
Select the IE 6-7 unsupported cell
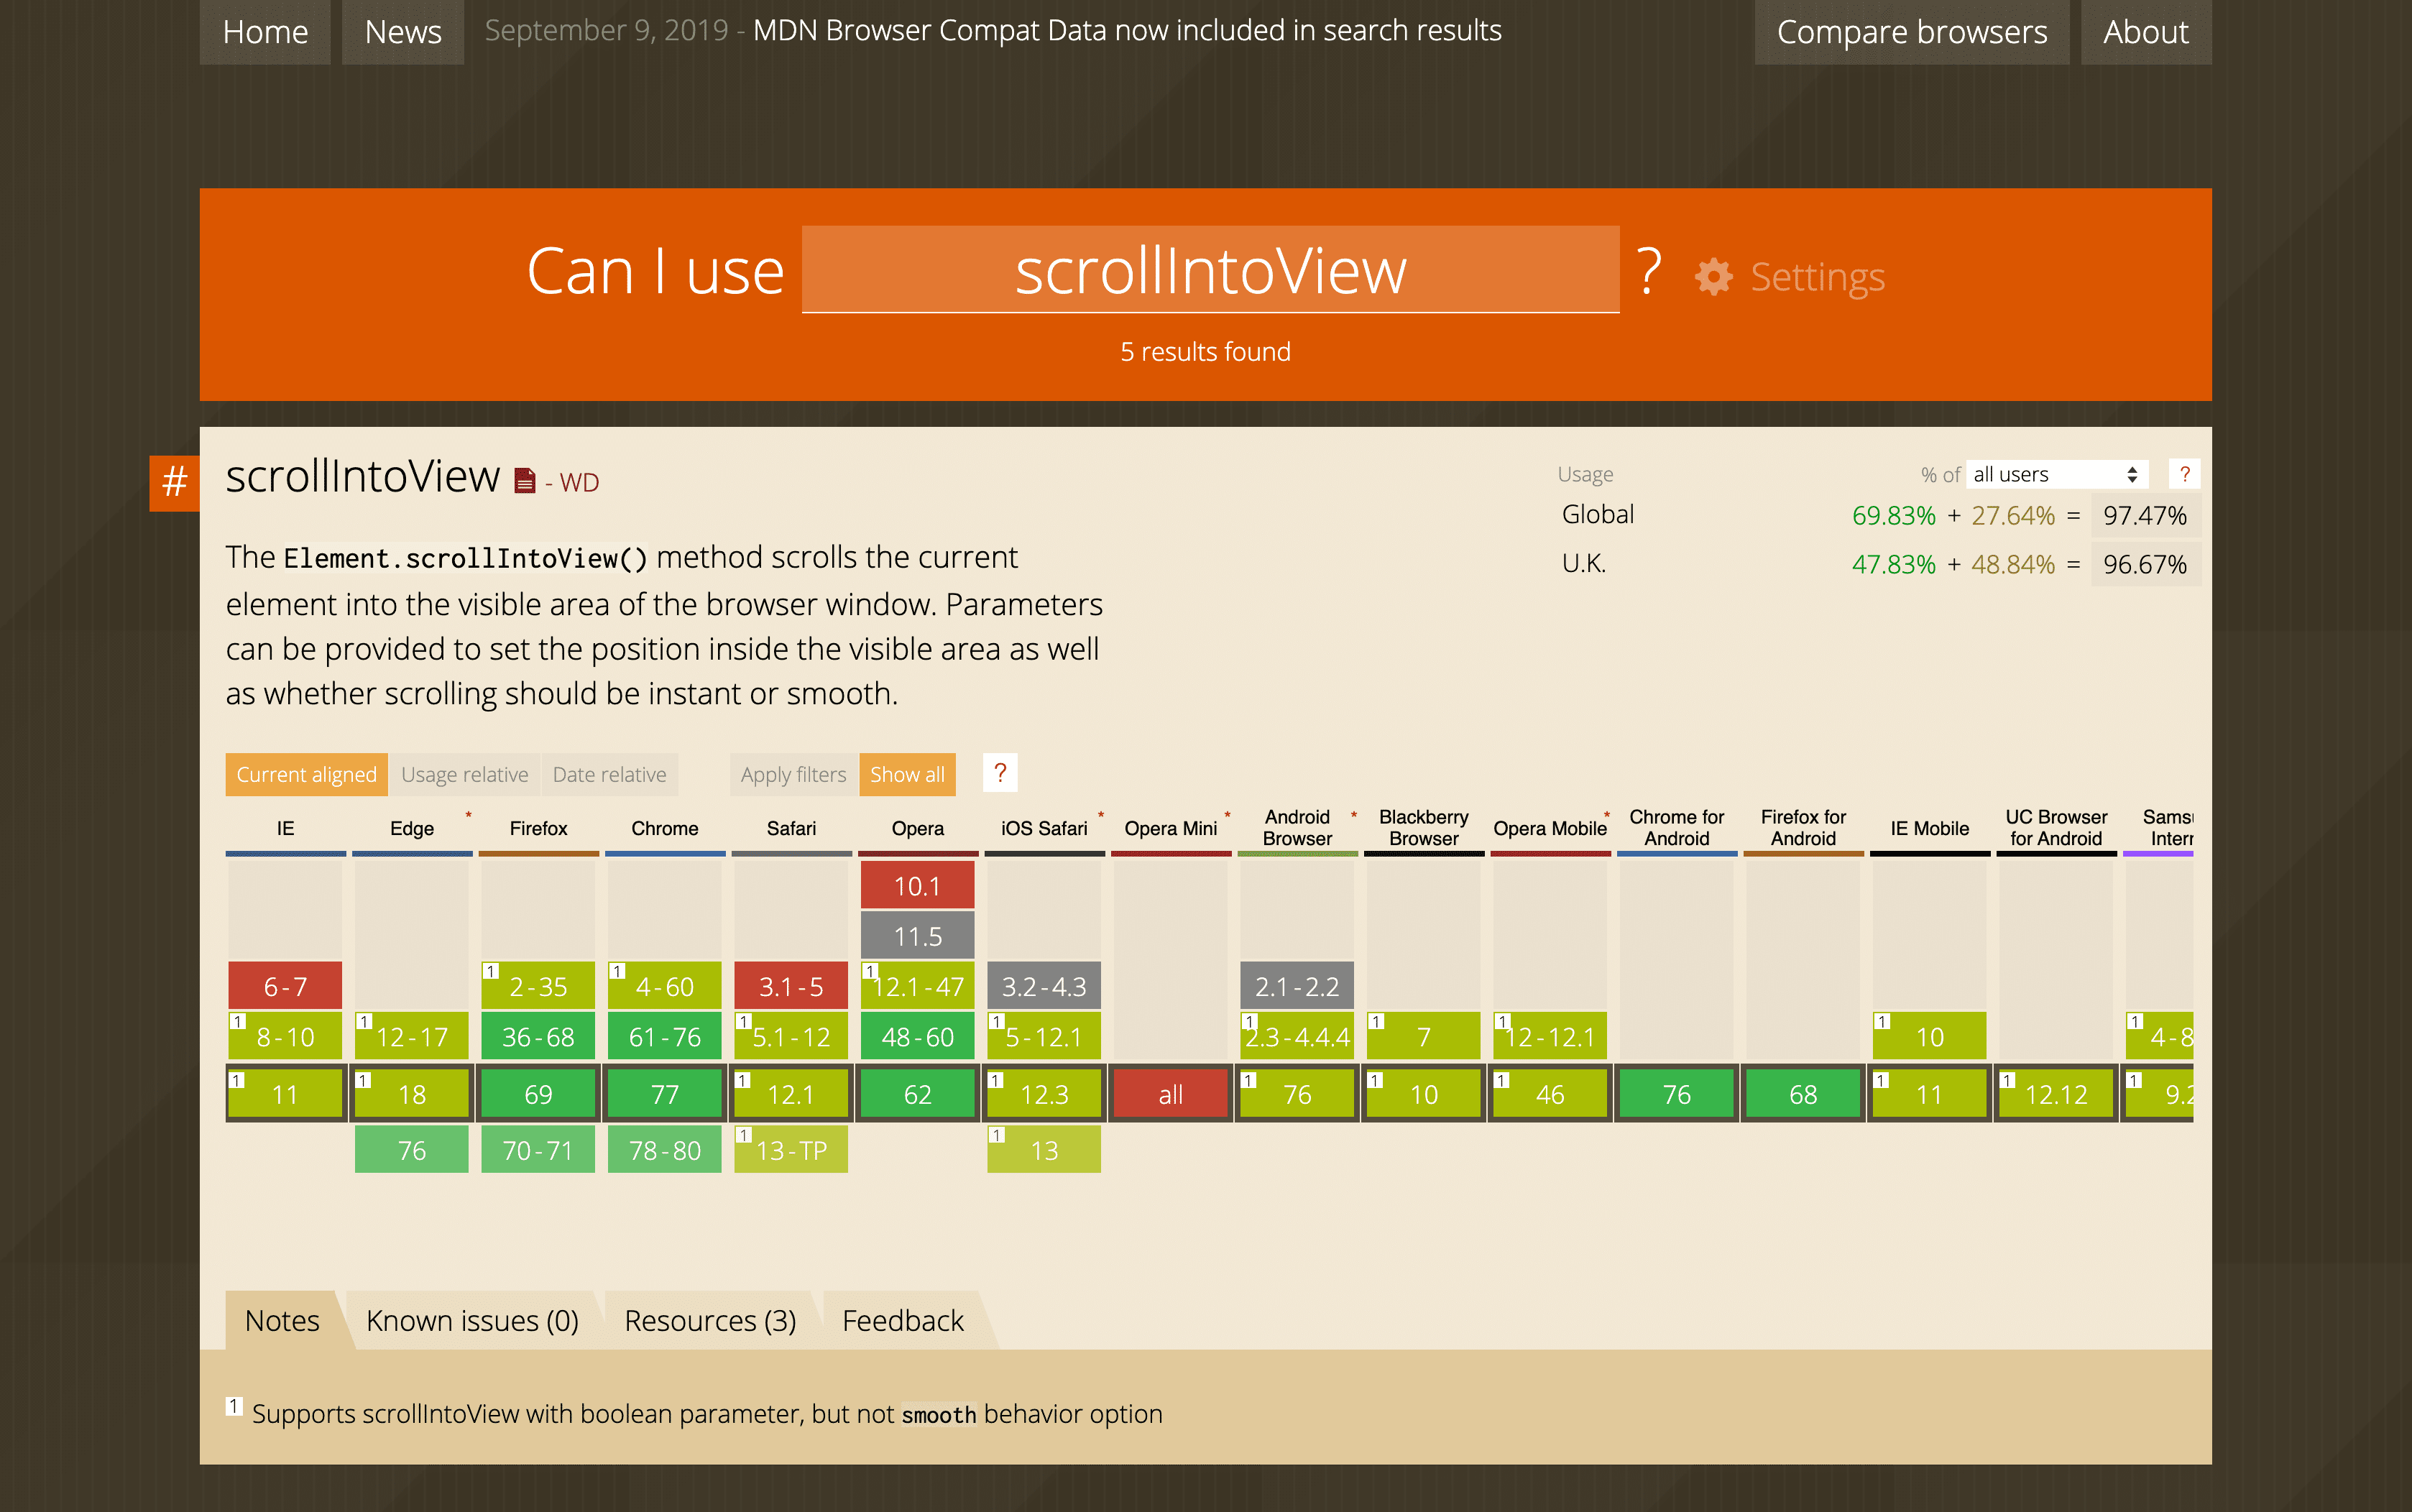[285, 986]
